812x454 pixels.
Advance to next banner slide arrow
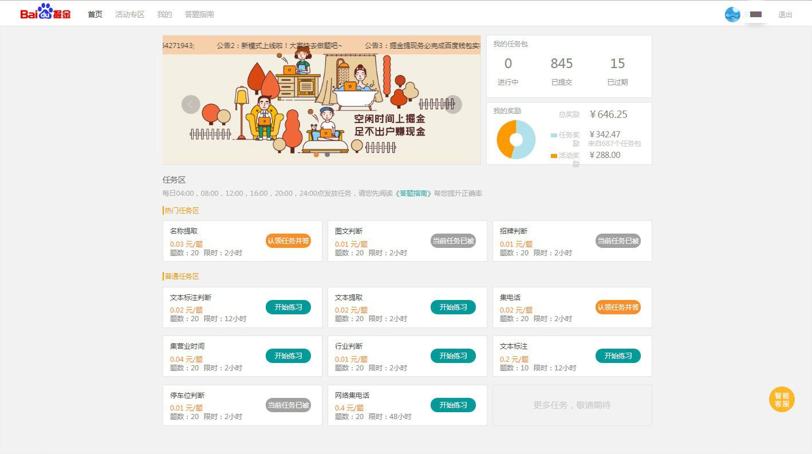tap(453, 104)
